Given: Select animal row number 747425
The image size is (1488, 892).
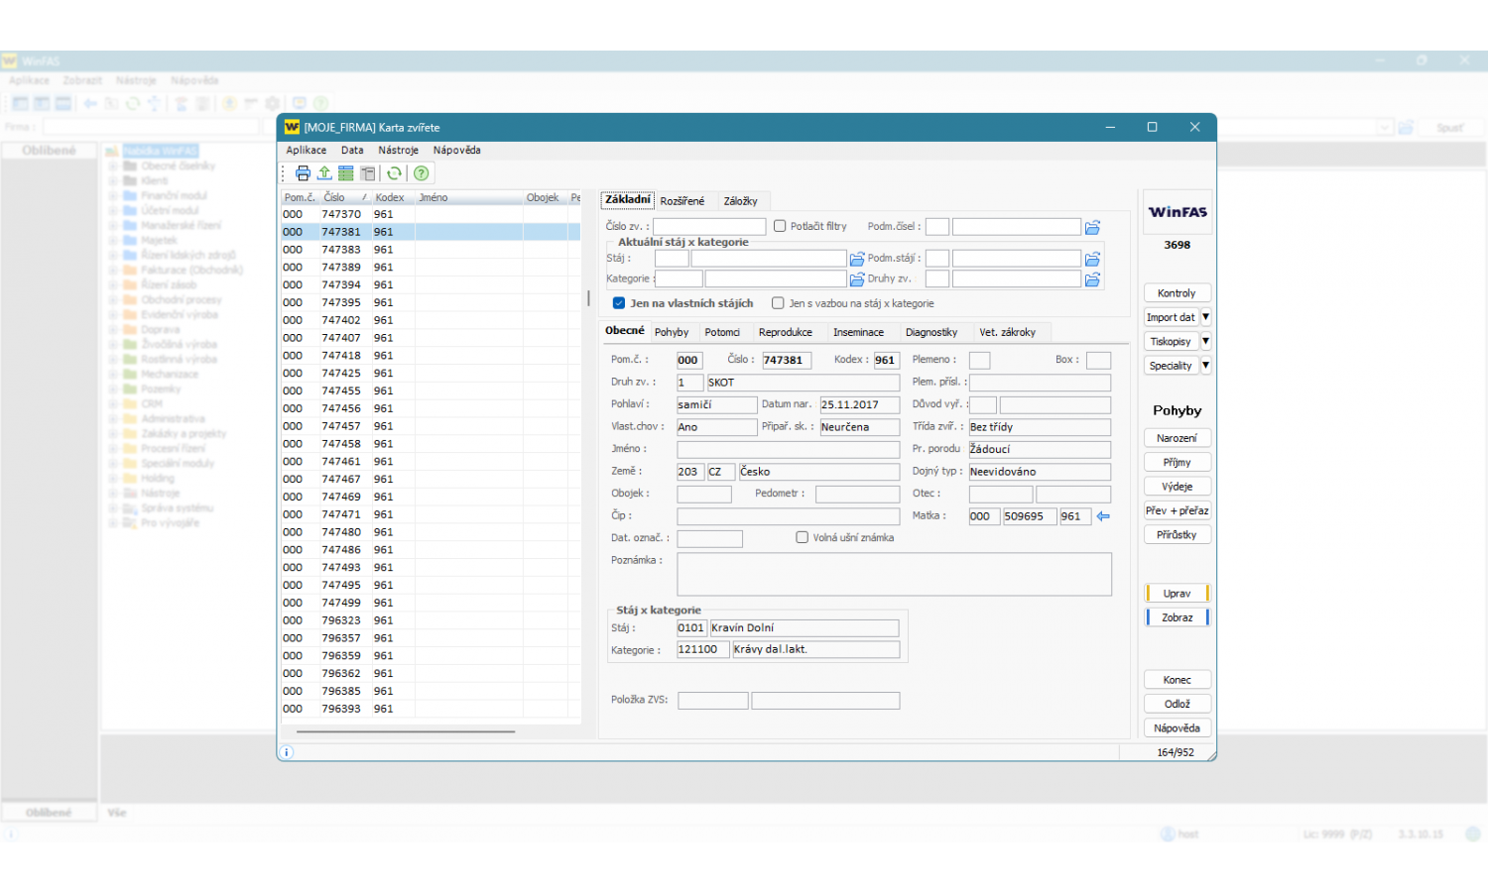Looking at the screenshot, I should (341, 374).
